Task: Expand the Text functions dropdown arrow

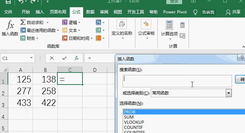Action: pos(79,30)
